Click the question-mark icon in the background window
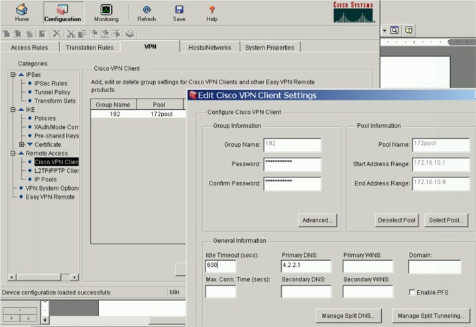The height and width of the screenshot is (327, 476). 409,30
